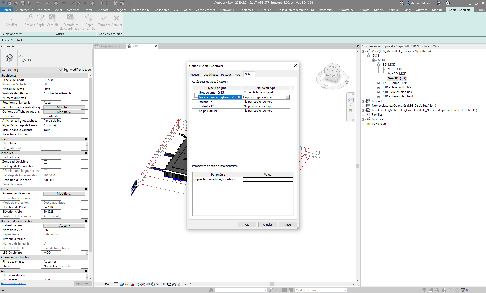Image resolution: width=486 pixels, height=293 pixels.
Task: Click the Options wrench icon in ribbon
Action: click(x=29, y=18)
